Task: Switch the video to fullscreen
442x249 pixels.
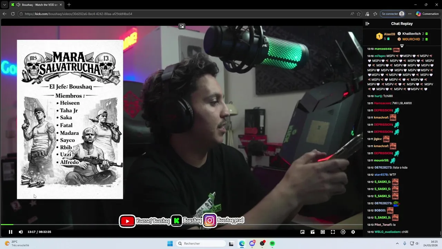Action: coord(333,232)
